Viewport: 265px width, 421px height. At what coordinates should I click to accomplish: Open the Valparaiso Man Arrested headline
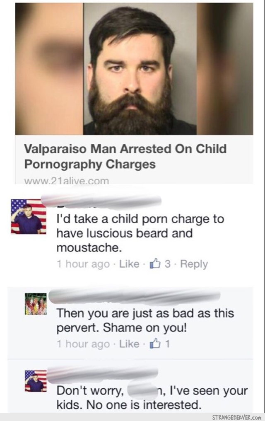tap(125, 156)
